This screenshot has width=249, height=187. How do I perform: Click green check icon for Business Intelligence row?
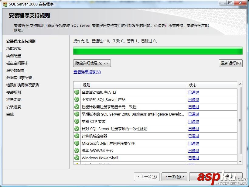coord(77,114)
